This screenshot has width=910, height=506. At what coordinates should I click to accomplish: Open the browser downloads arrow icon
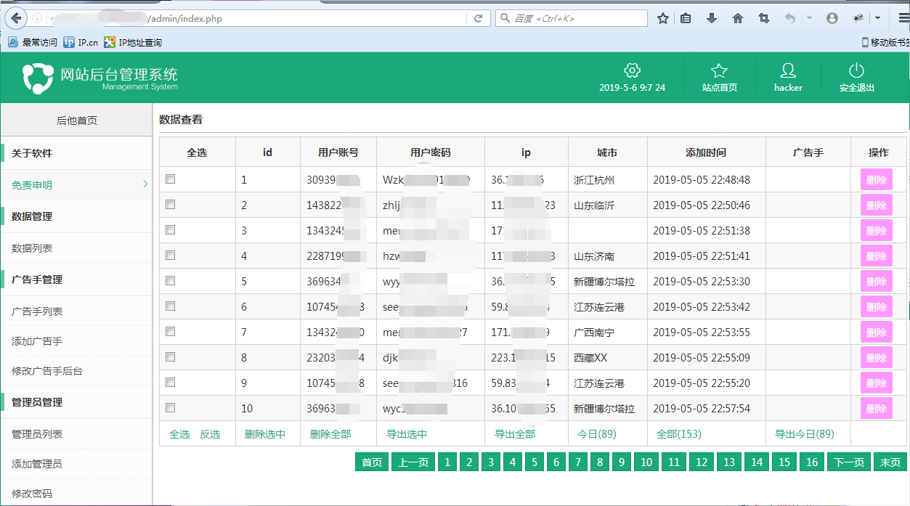(711, 19)
